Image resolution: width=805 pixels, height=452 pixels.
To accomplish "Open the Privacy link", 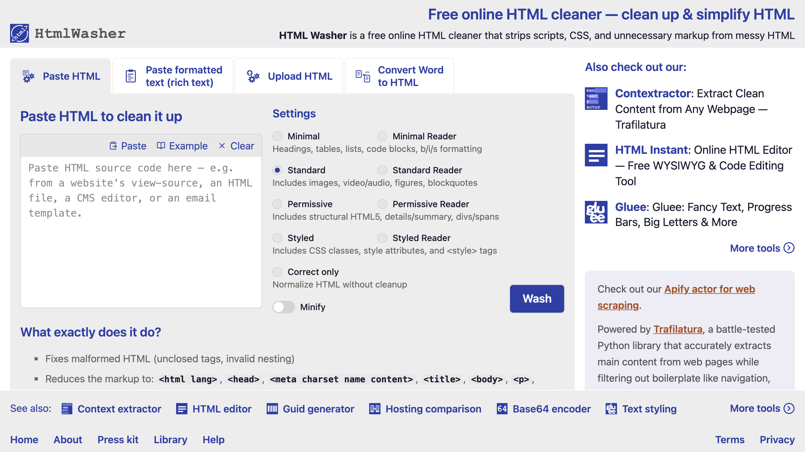I will pyautogui.click(x=777, y=439).
